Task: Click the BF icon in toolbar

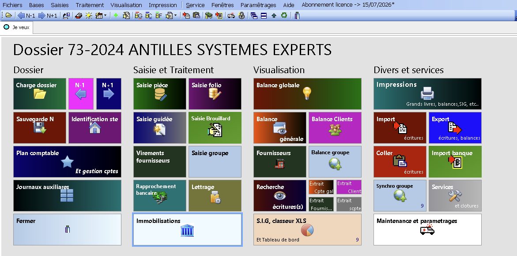Action: click(159, 15)
